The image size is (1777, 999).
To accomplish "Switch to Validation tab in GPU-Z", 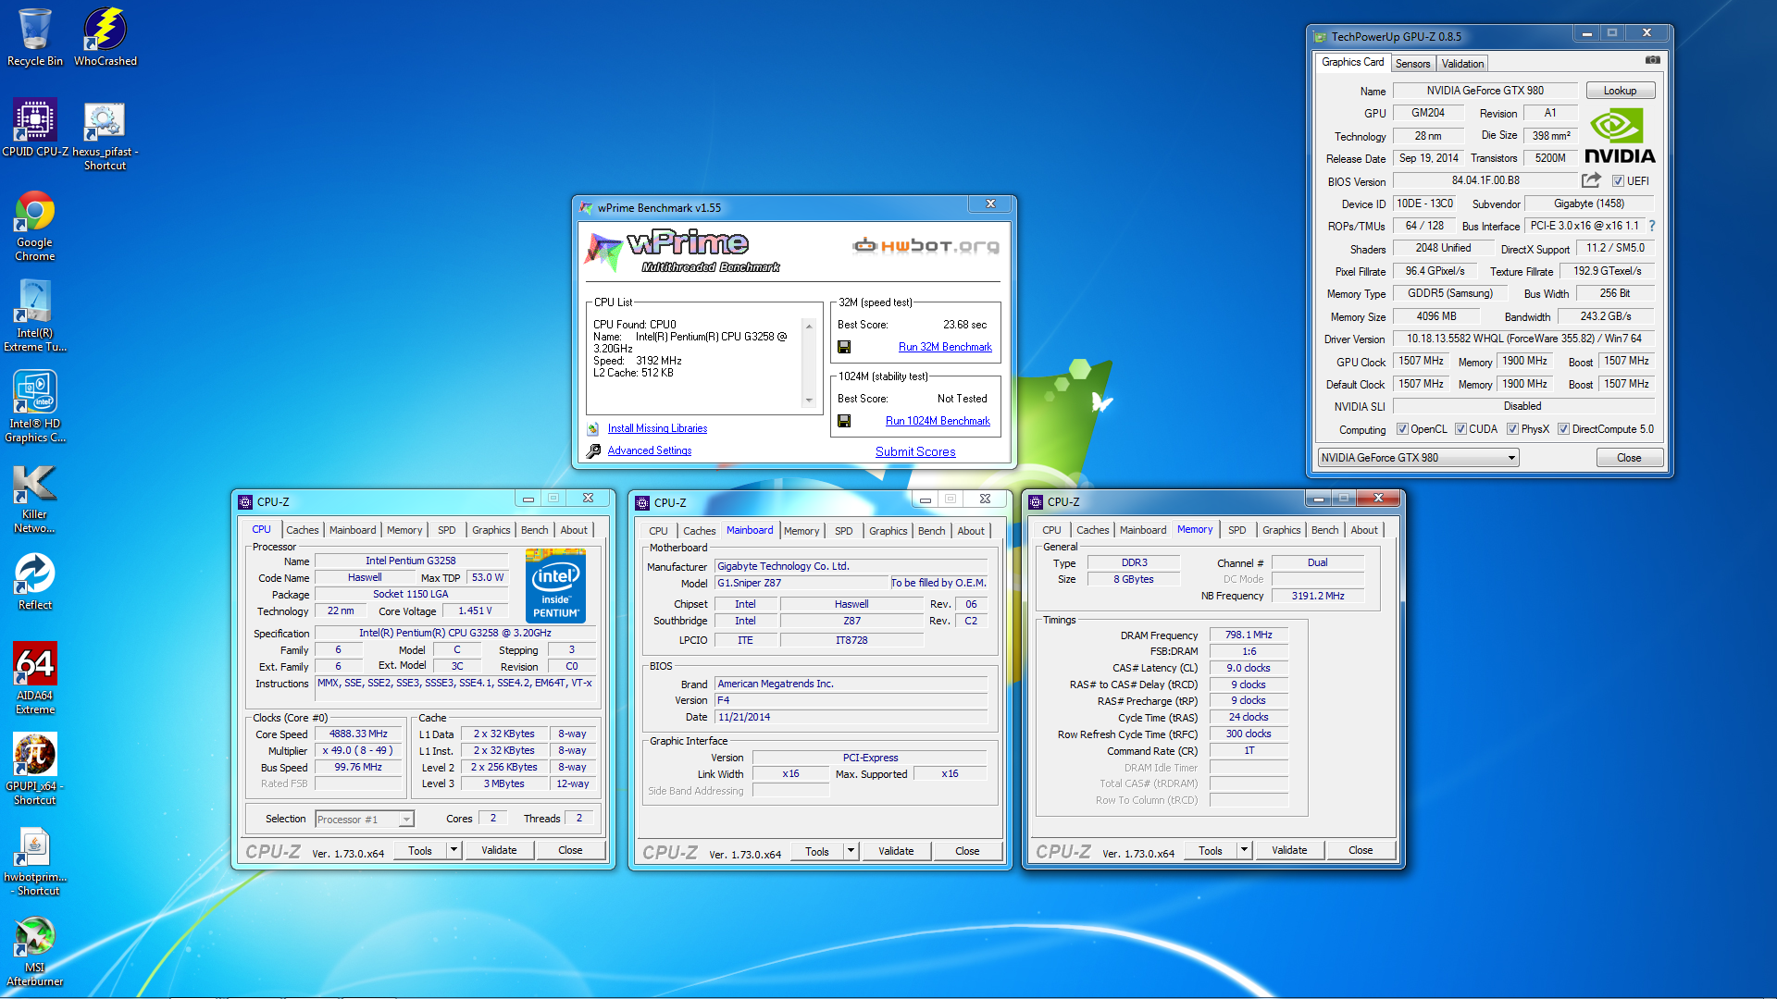I will (1462, 64).
